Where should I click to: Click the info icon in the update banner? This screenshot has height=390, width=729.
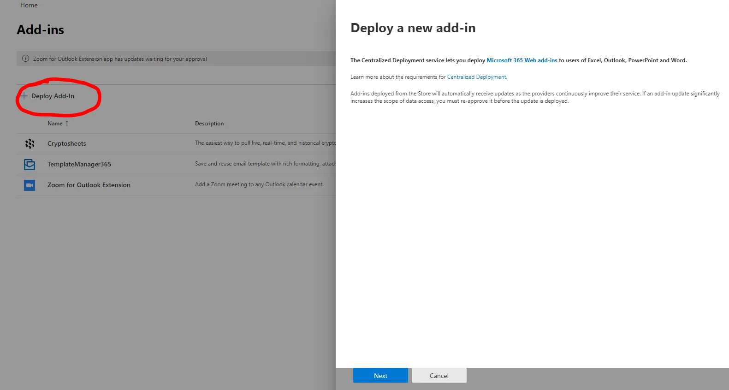(x=26, y=59)
